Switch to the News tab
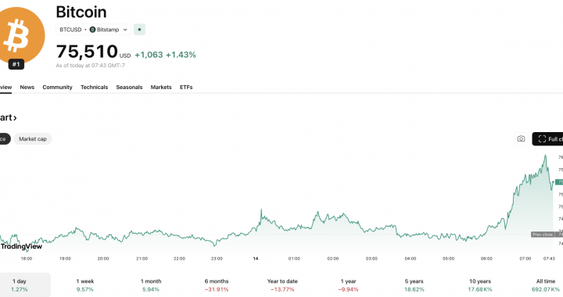Screen dimensions: 563x297 27,88
